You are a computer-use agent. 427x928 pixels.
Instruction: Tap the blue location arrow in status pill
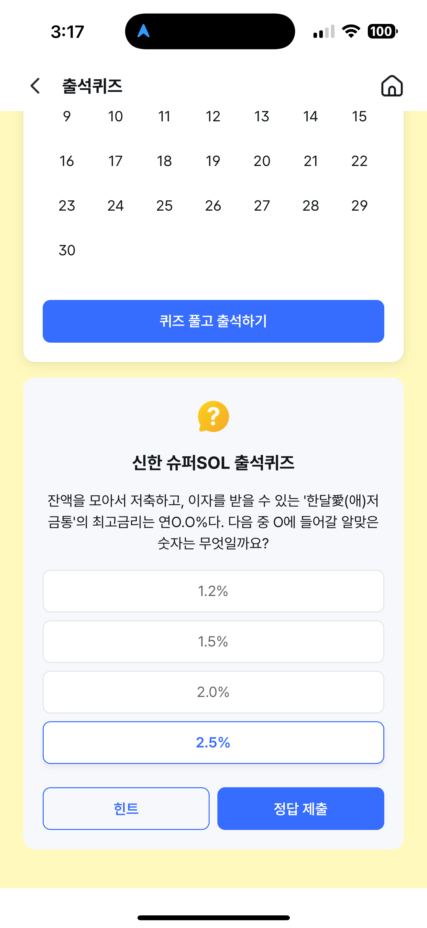(143, 31)
